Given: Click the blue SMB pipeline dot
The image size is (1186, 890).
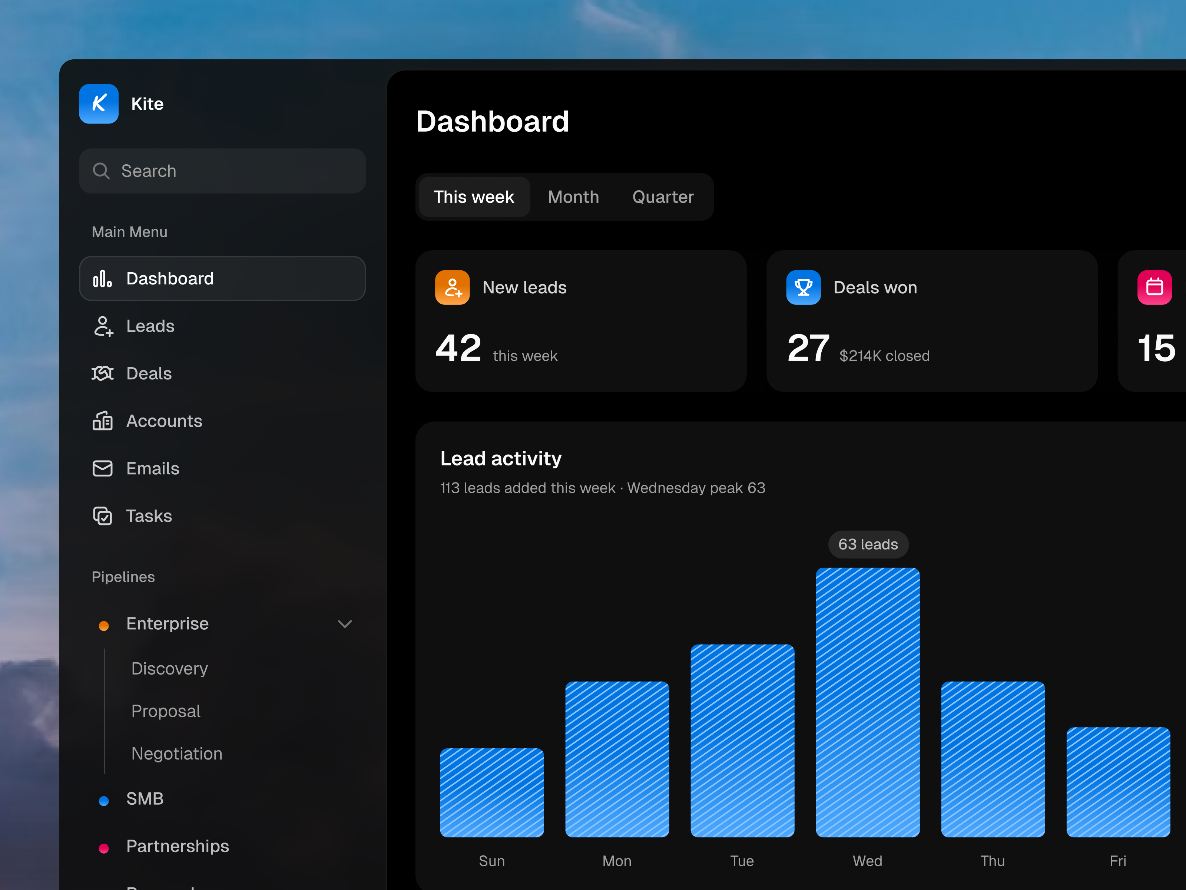Looking at the screenshot, I should click(x=104, y=801).
